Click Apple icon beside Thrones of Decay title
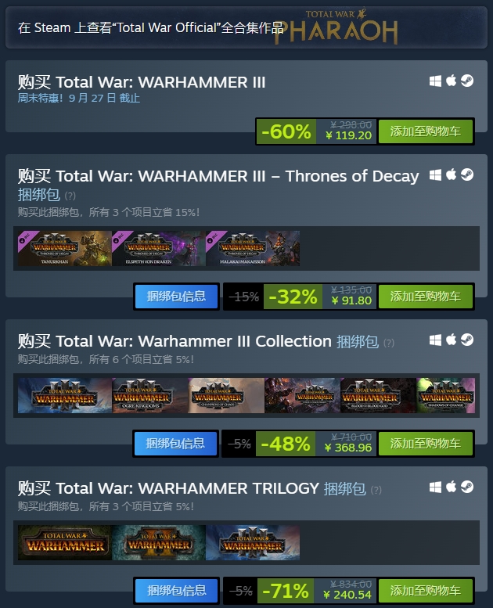 pyautogui.click(x=451, y=174)
